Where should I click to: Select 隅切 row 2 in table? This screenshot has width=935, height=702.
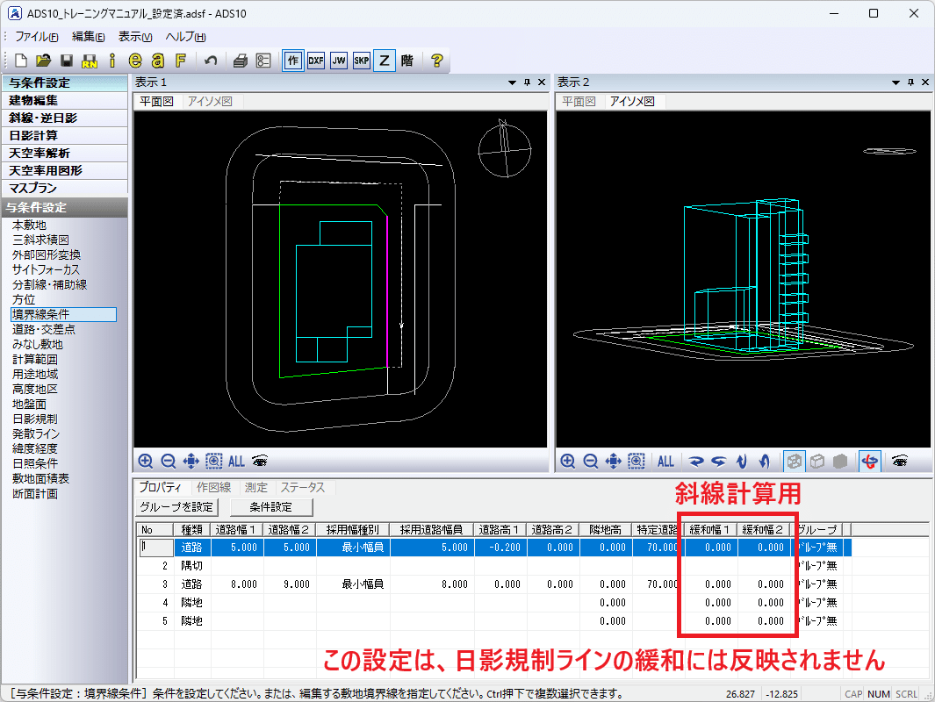[495, 565]
